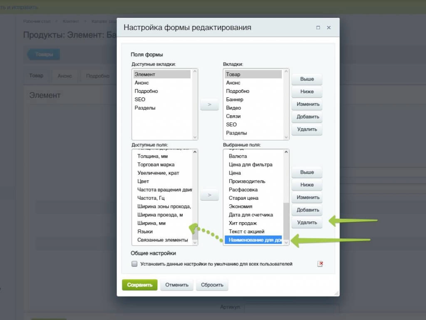Click Артикул input field in background page
Screen dimensions: 426x320
292,307
